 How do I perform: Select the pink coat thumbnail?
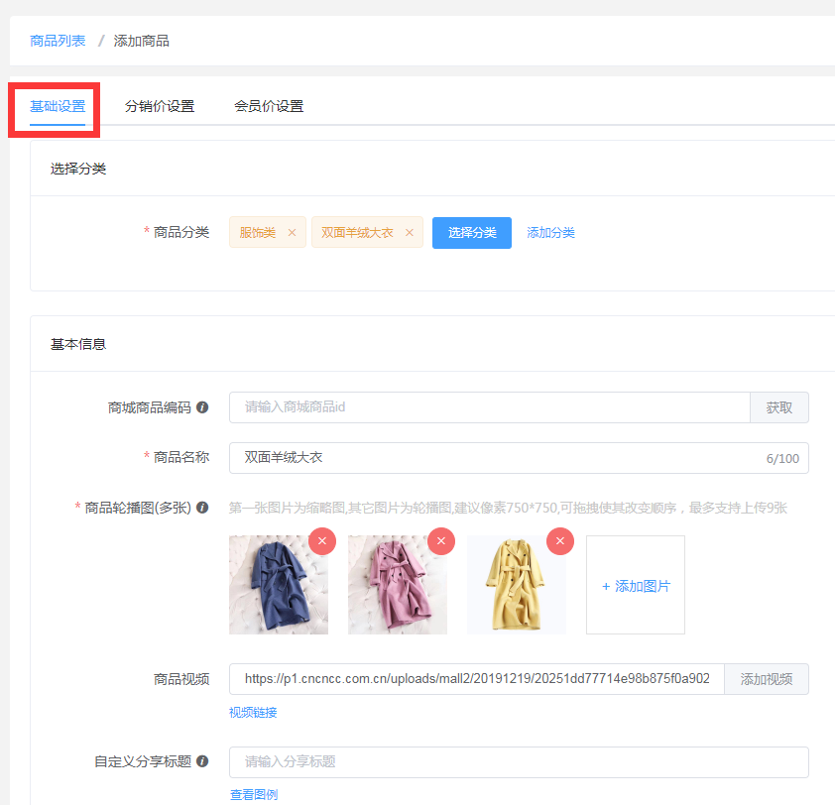tap(398, 585)
